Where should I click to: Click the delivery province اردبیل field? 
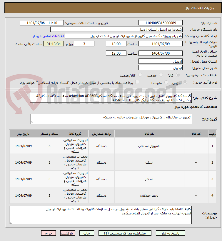pos(161,61)
